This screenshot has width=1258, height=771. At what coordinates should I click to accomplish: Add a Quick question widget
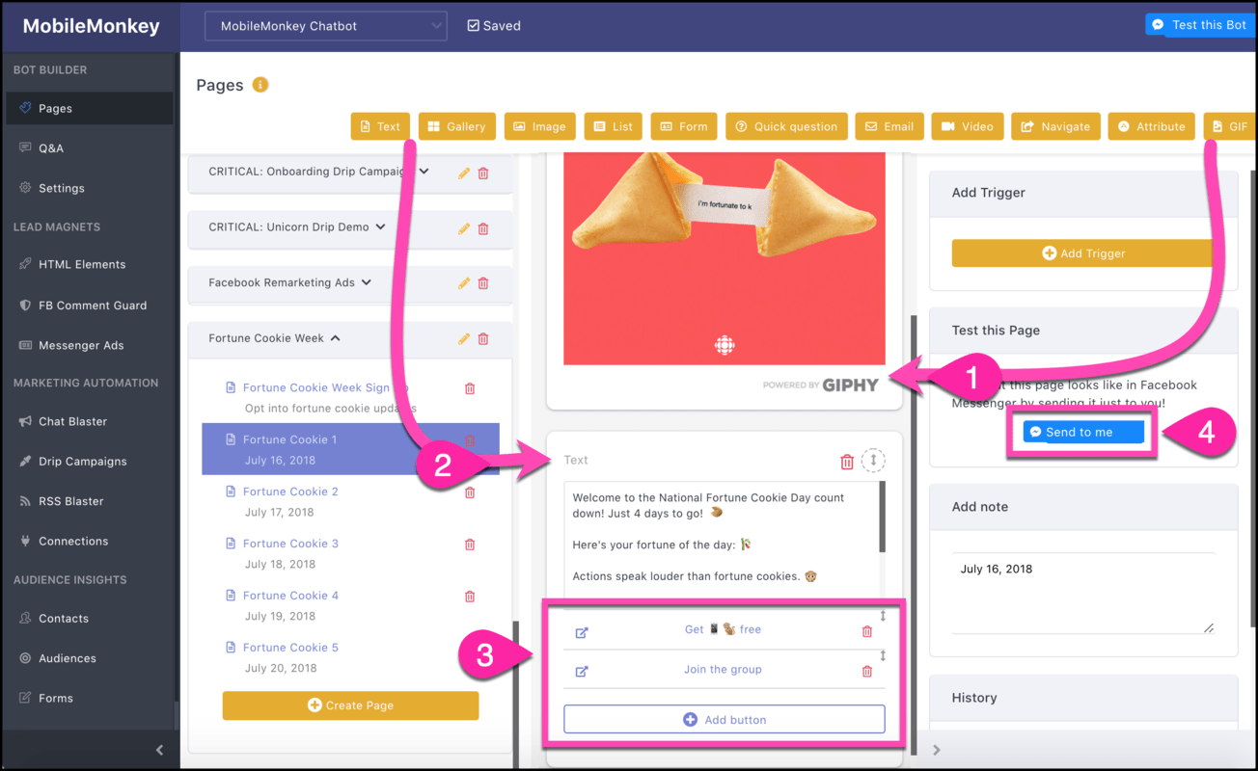tap(786, 126)
